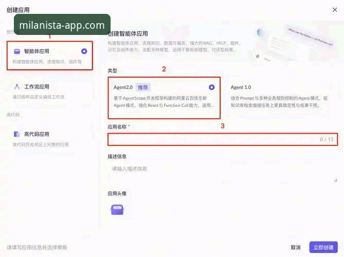Click the 应用头像 avatar image
Image resolution: width=344 pixels, height=257 pixels.
pyautogui.click(x=117, y=210)
